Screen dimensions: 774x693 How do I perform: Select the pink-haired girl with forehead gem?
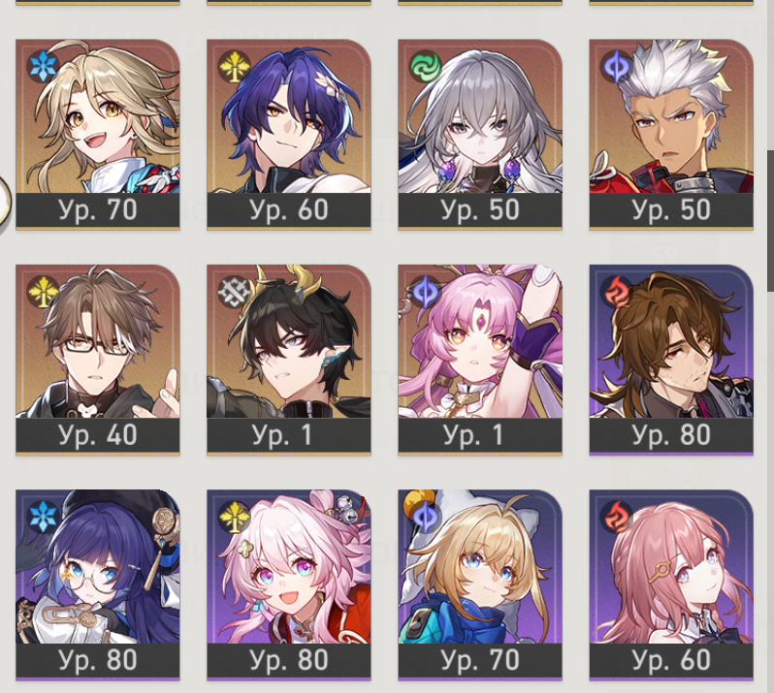[x=480, y=360]
